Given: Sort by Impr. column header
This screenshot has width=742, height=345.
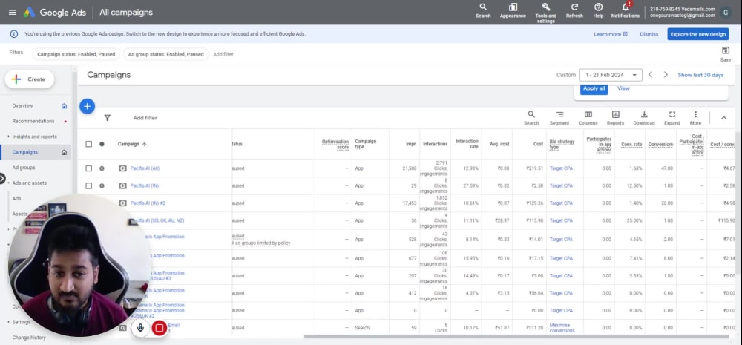Looking at the screenshot, I should tap(411, 144).
